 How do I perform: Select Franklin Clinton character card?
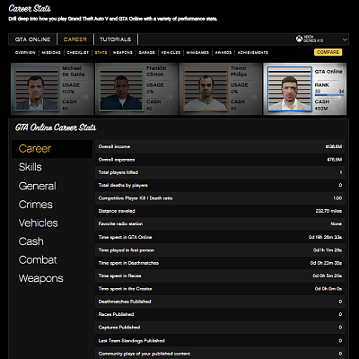click(x=136, y=89)
